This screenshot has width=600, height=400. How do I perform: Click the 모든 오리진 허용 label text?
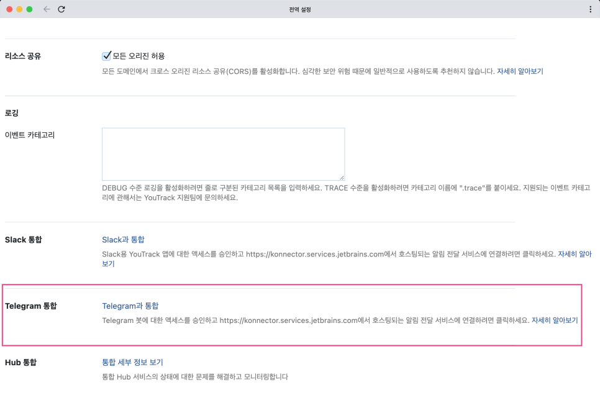coord(139,56)
